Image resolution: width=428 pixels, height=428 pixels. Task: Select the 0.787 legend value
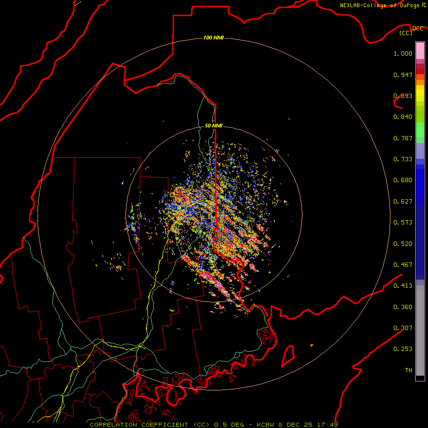403,138
